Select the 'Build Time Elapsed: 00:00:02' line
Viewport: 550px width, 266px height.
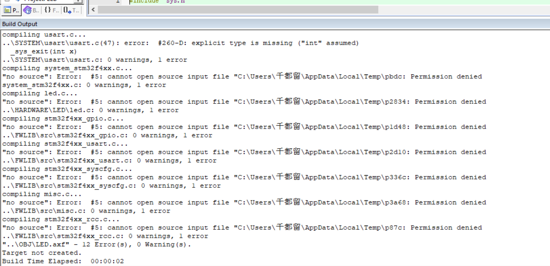(x=63, y=261)
